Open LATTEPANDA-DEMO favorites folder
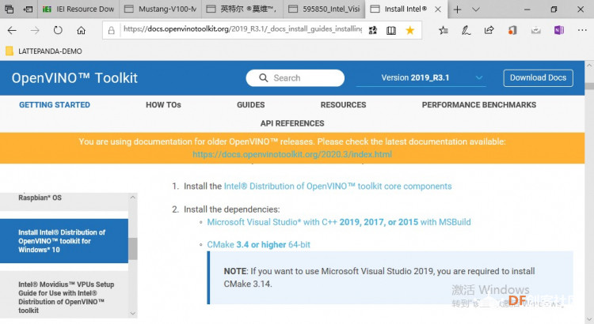Image resolution: width=594 pixels, height=324 pixels. coord(44,51)
